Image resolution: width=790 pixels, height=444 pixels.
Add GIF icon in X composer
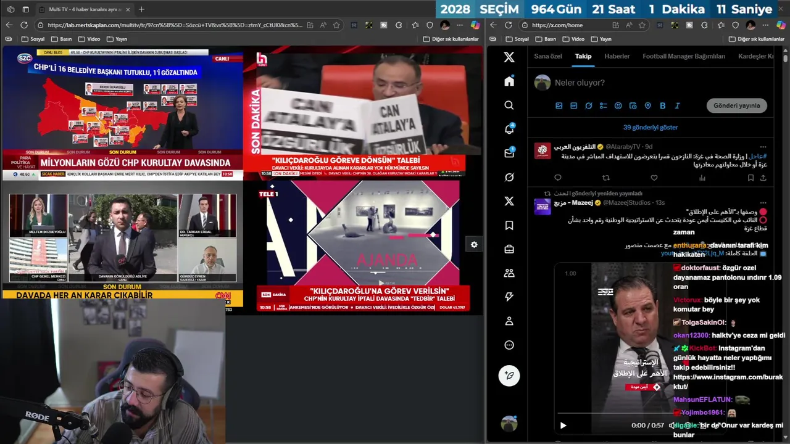[574, 105]
